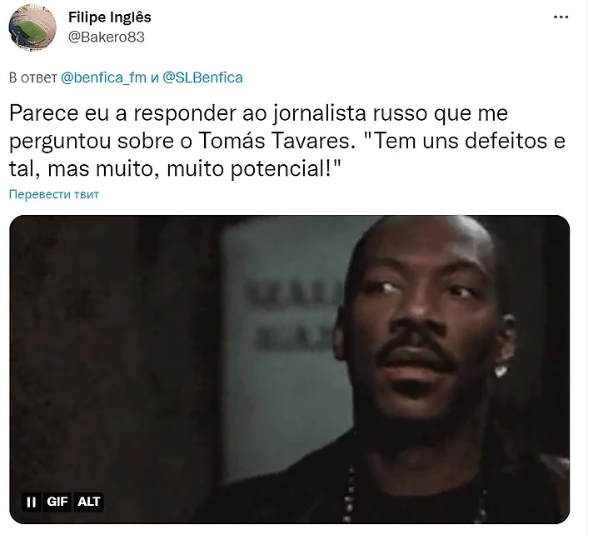Click Перевести твит to translate
Viewport: 608px width, 535px height.
click(x=54, y=194)
